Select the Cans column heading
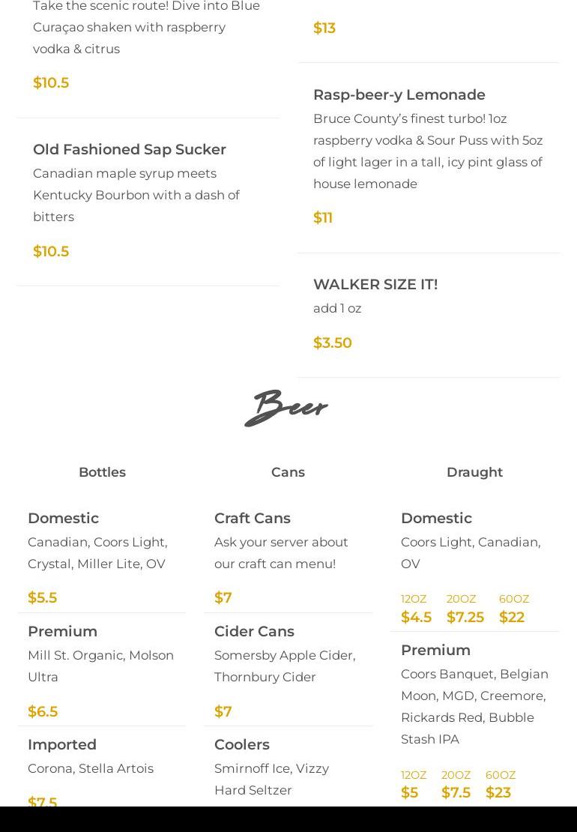The height and width of the screenshot is (832, 577). point(288,472)
